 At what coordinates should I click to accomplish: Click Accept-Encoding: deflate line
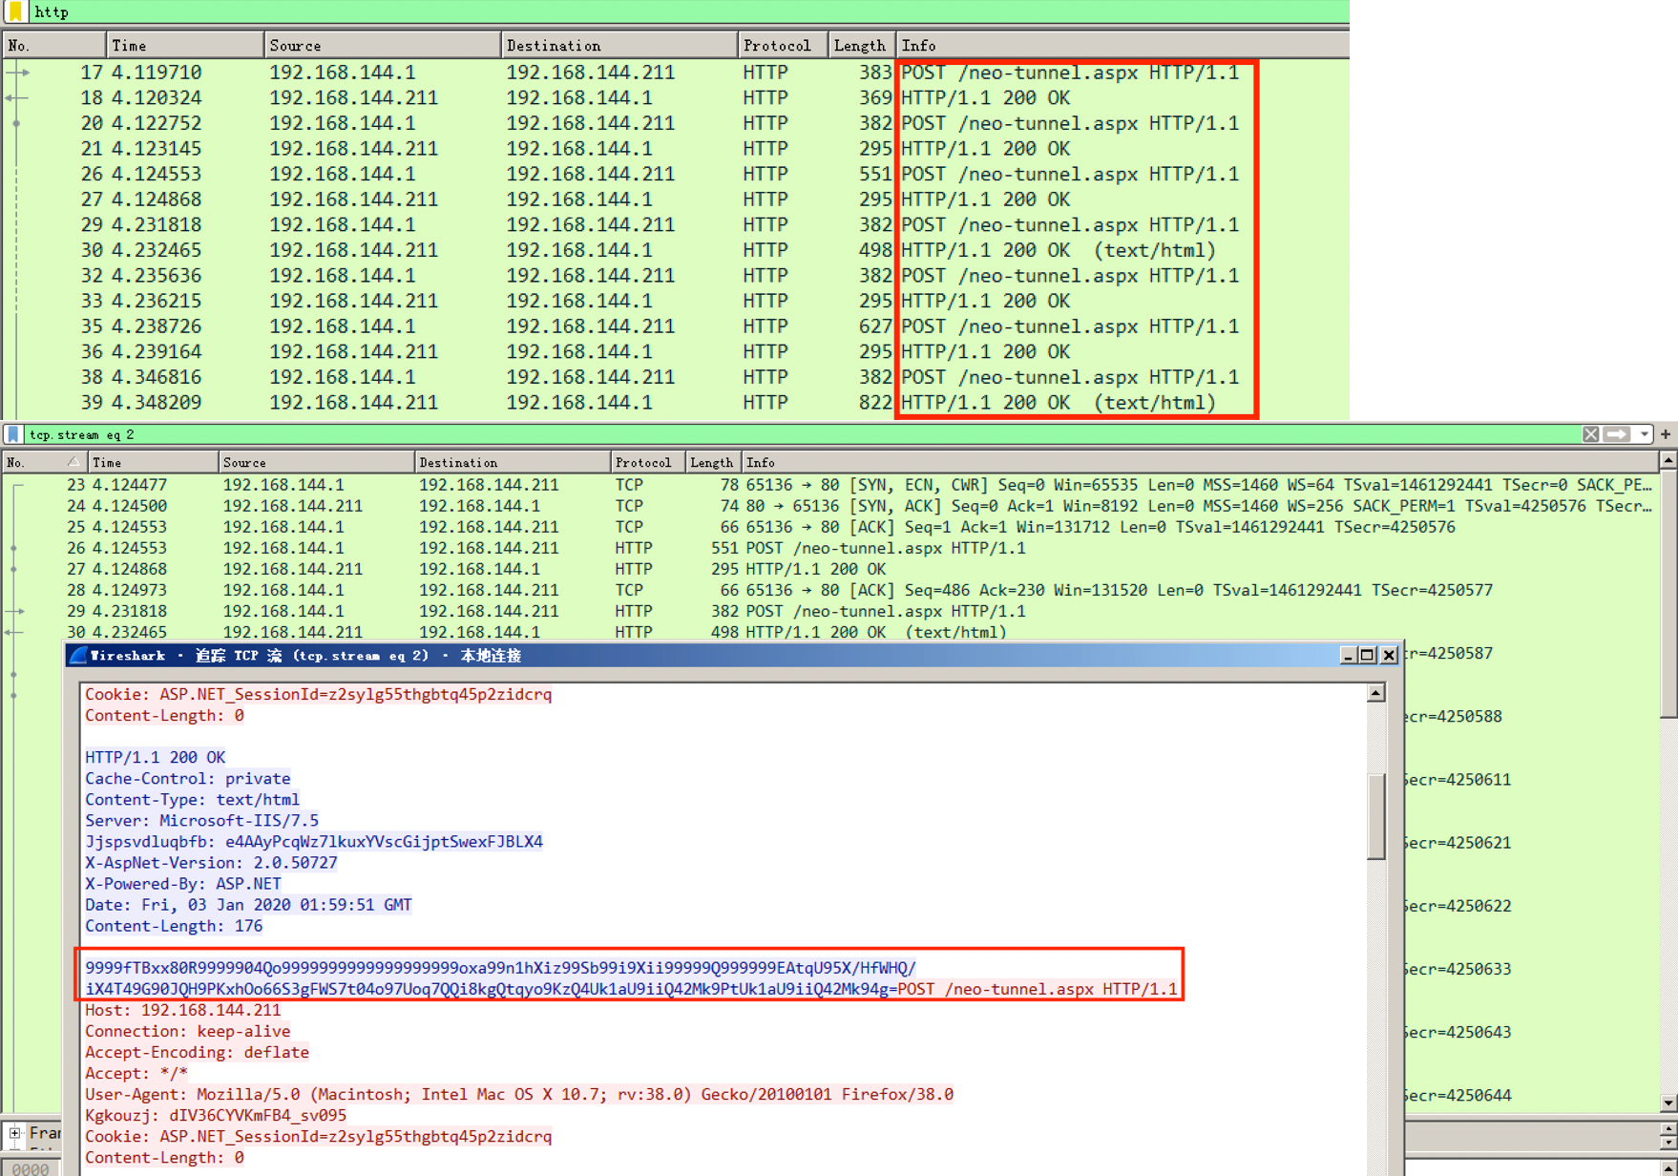[198, 1052]
